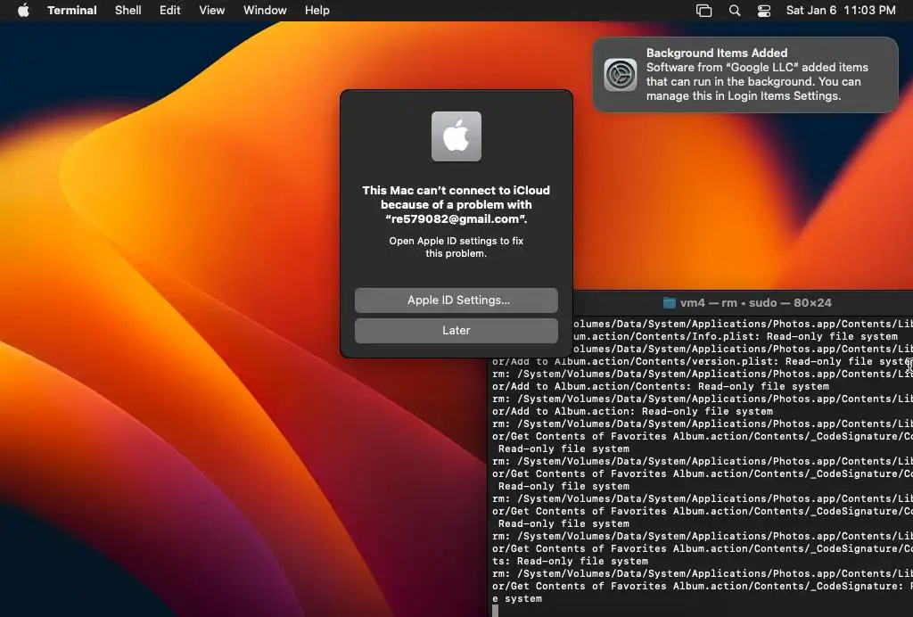This screenshot has width=913, height=617.
Task: Click 'or/Add to Album.action/Contents: Read-only' line
Action: click(x=661, y=386)
